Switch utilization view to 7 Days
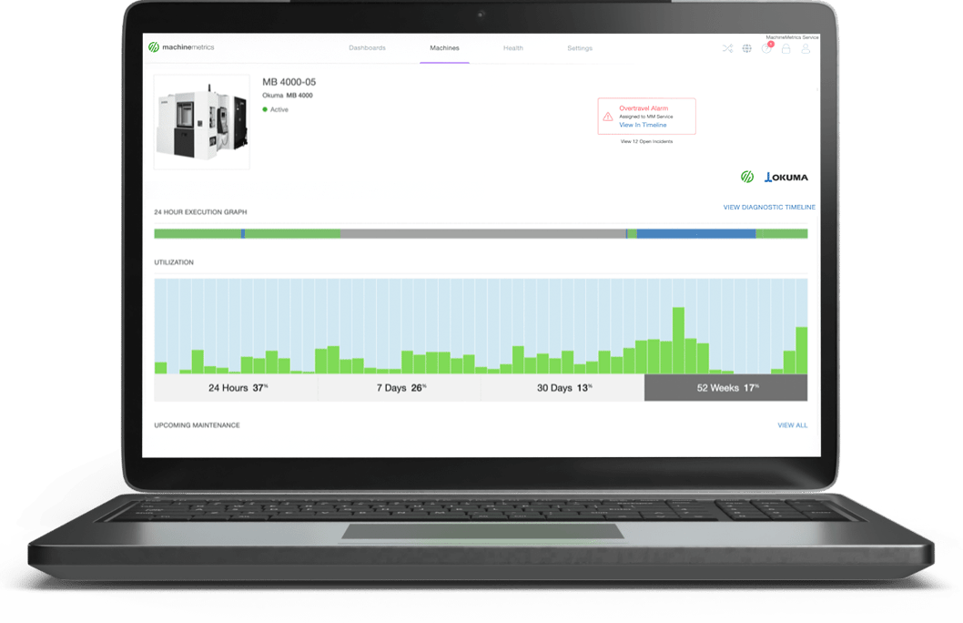The height and width of the screenshot is (623, 963). point(399,386)
